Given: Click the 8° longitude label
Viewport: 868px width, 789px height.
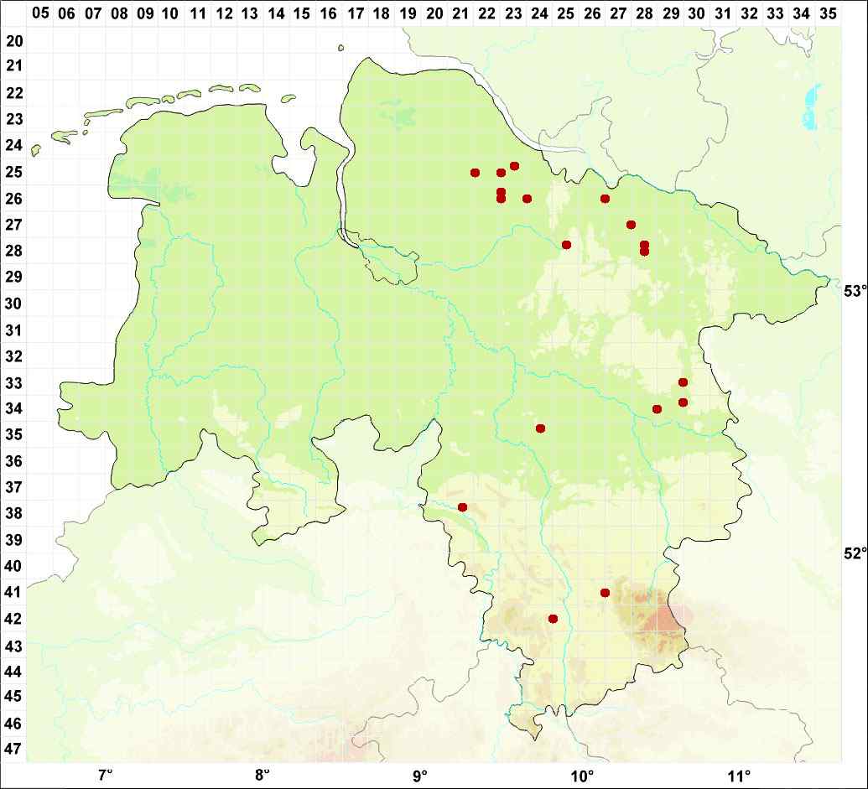Looking at the screenshot, I should 262,775.
